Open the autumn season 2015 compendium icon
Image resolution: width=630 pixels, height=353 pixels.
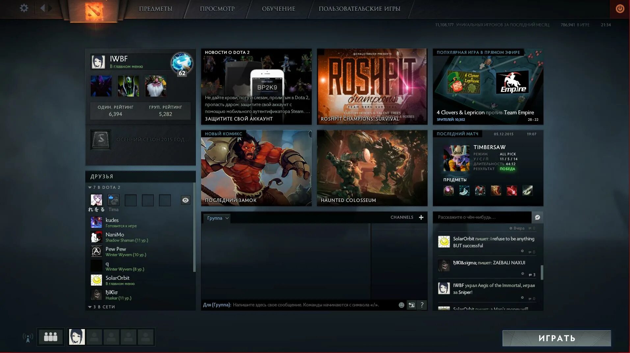point(101,140)
